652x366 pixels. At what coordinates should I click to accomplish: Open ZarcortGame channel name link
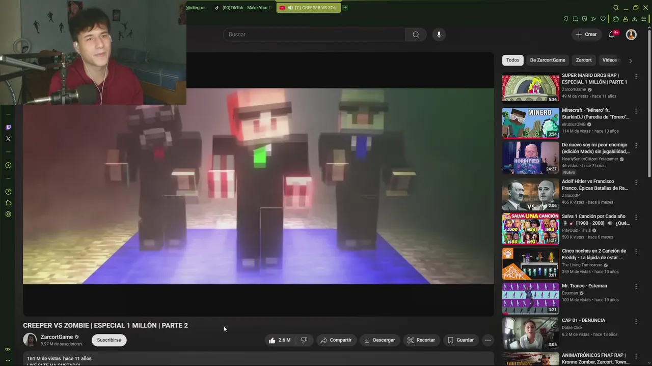coord(57,337)
